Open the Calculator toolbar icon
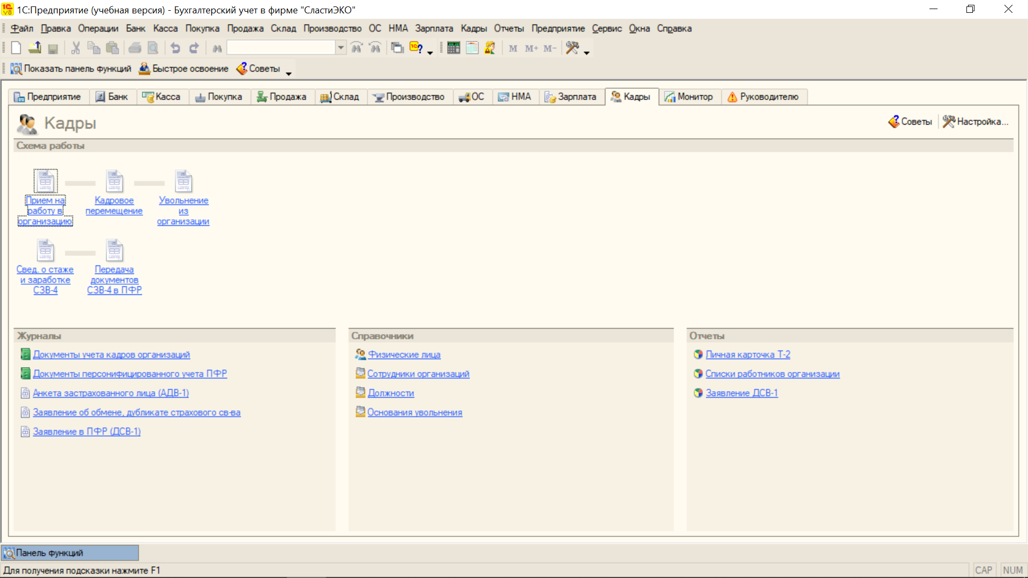 (x=453, y=48)
